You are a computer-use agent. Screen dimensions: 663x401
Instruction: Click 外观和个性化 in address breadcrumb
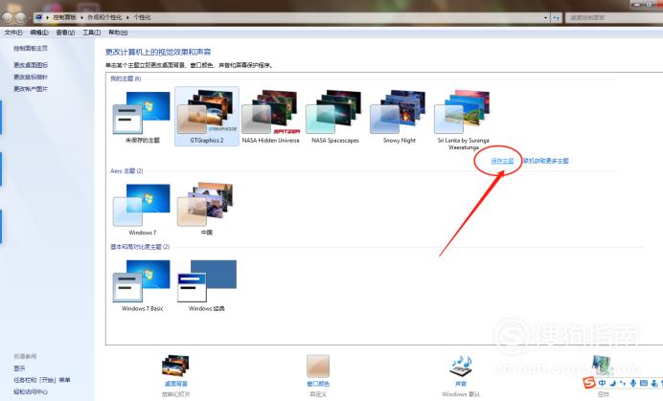click(x=104, y=17)
